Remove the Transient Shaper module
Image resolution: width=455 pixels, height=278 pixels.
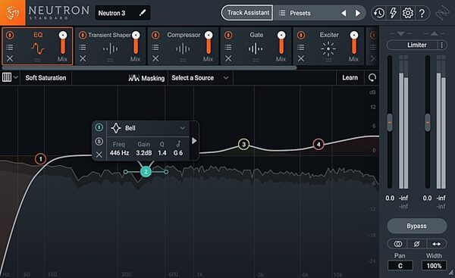click(83, 59)
